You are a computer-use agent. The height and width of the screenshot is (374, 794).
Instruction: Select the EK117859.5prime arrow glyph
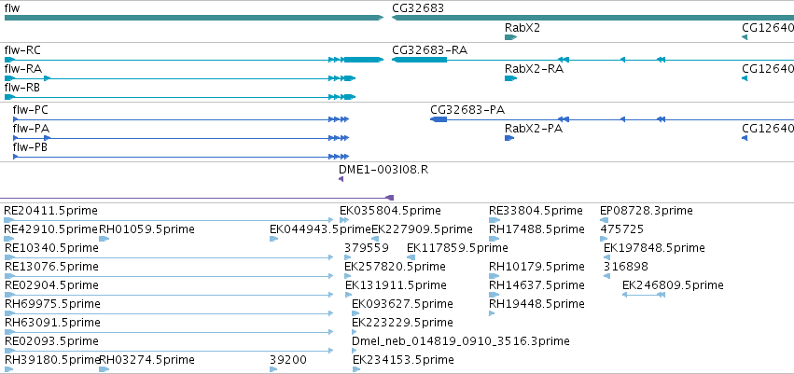411,257
